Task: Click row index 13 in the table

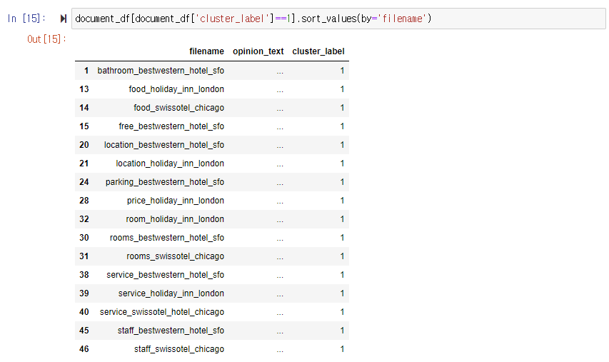Action: point(84,89)
